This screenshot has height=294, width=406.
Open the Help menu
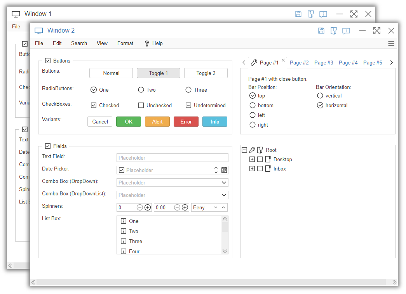tap(153, 43)
